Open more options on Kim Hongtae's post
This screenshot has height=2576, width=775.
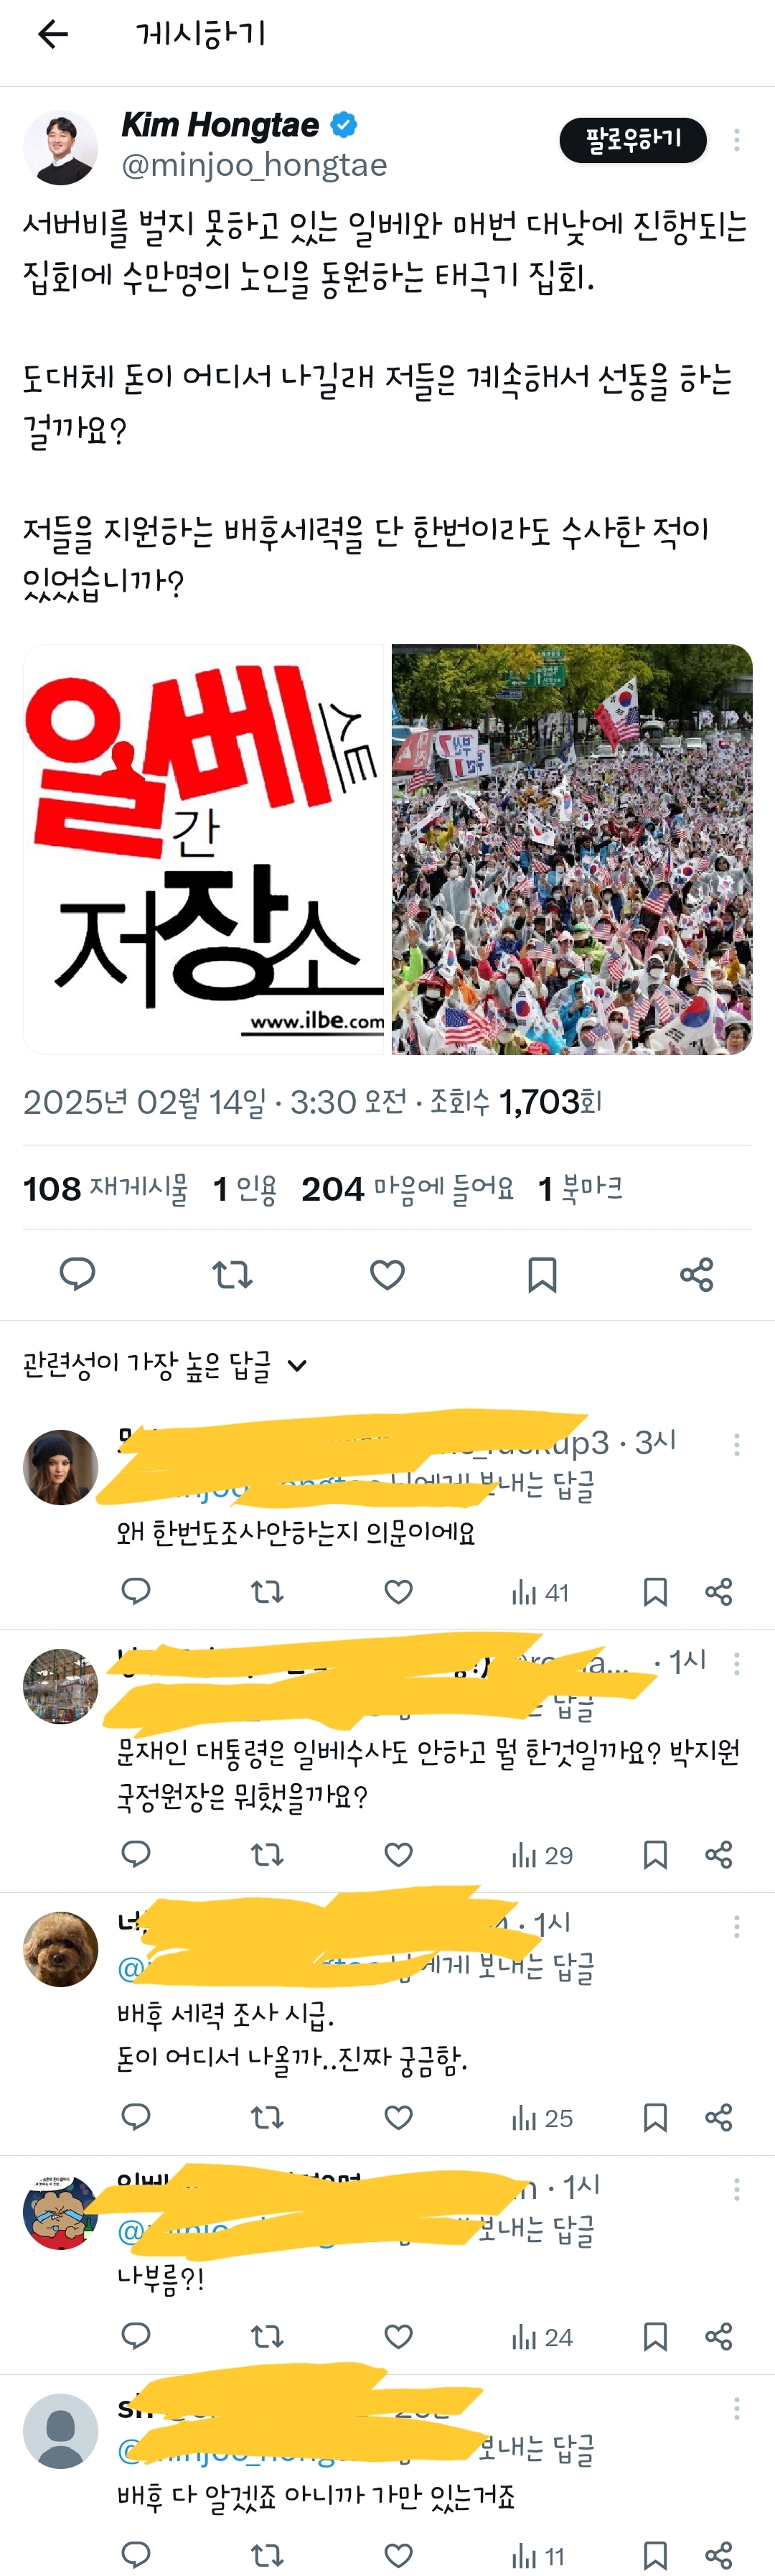(737, 140)
